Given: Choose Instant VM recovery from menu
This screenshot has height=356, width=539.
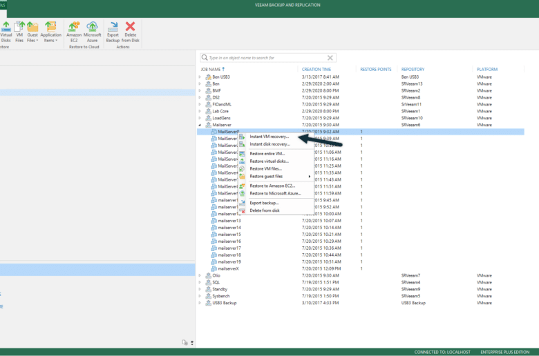Looking at the screenshot, I should pos(269,137).
